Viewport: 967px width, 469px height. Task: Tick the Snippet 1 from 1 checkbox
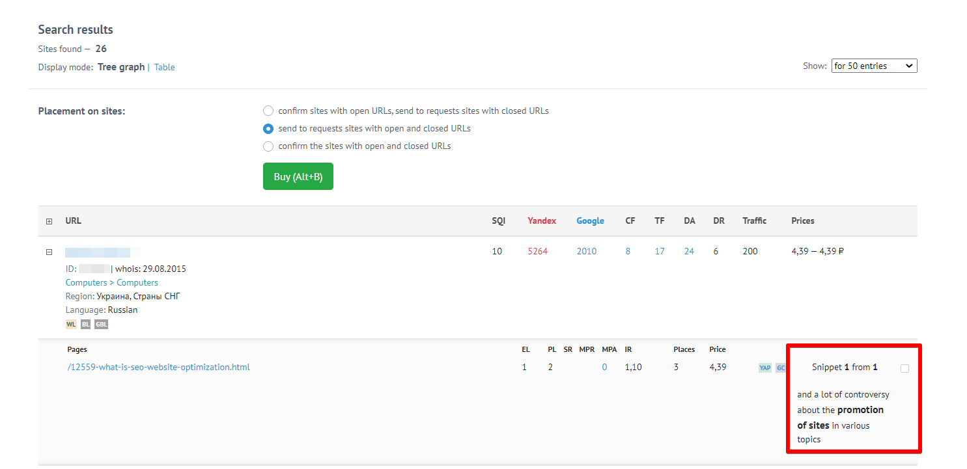[x=904, y=368]
